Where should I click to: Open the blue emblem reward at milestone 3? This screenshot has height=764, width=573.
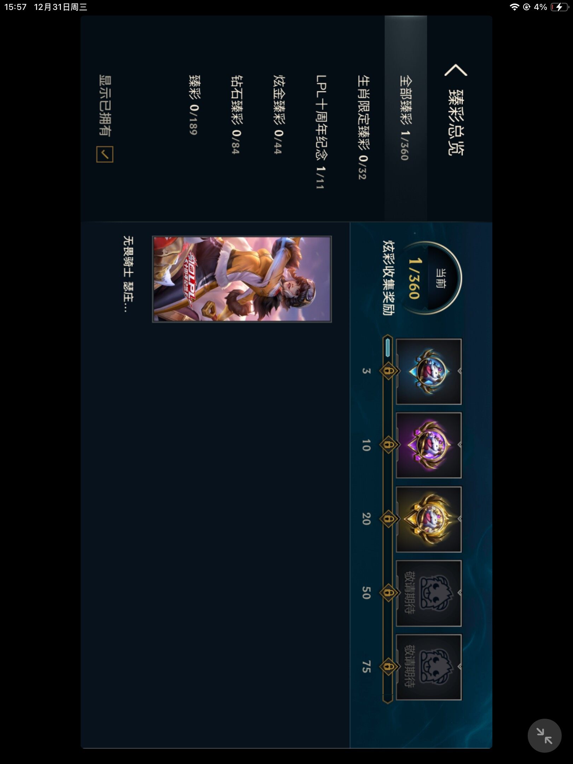429,371
